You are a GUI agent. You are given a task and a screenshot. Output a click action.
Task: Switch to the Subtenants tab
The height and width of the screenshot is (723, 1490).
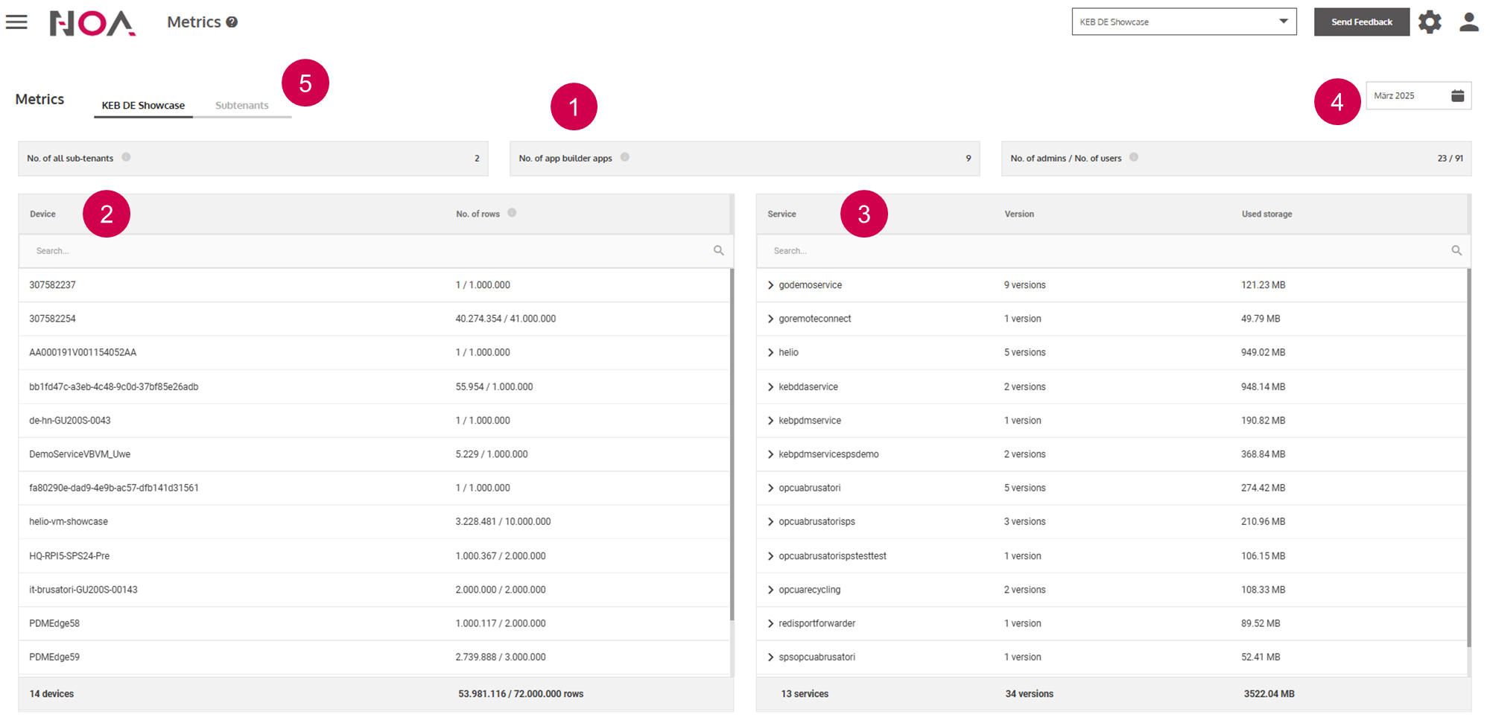[241, 106]
